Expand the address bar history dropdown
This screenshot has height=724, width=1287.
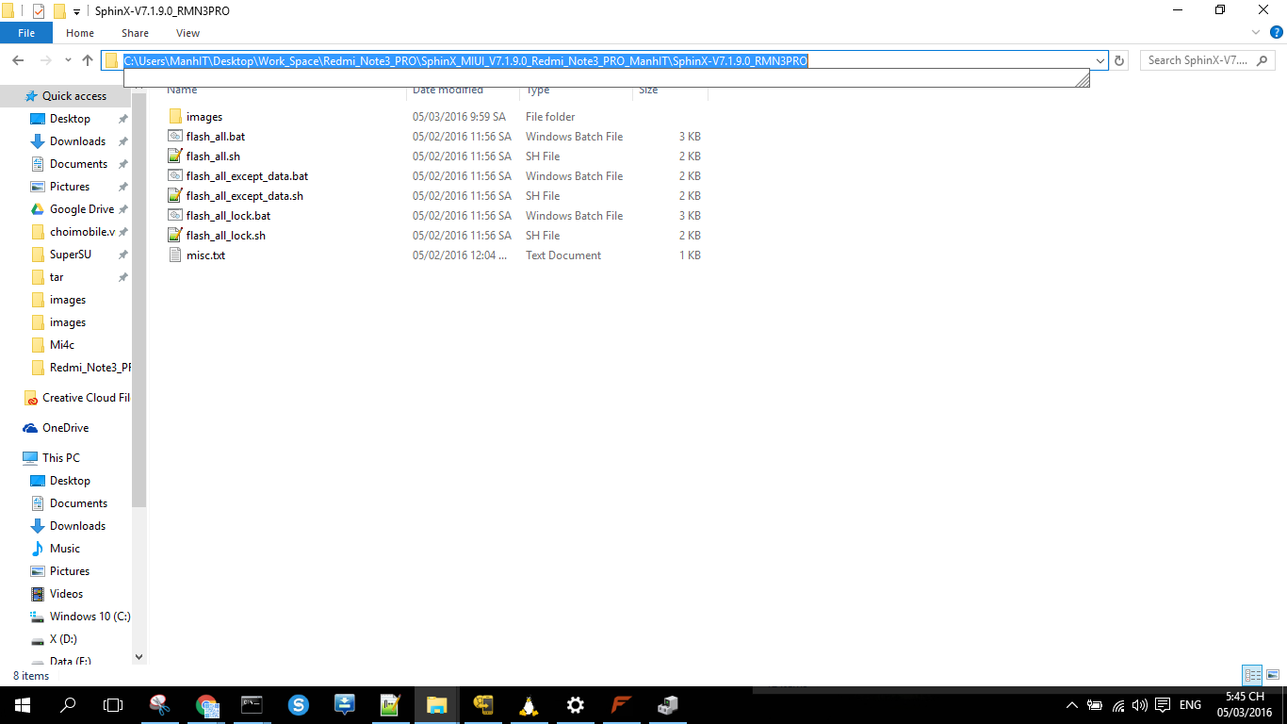coord(1100,60)
